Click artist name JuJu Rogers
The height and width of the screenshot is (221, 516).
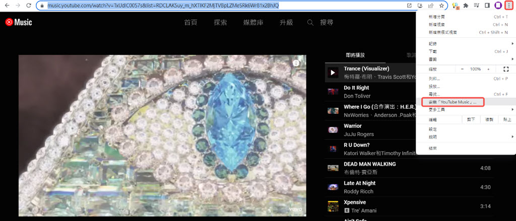click(359, 134)
